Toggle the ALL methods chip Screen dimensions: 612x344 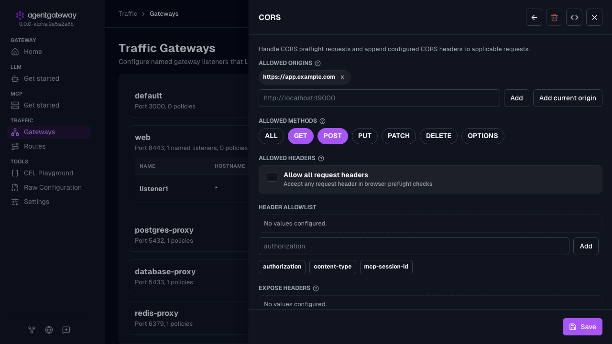[271, 136]
